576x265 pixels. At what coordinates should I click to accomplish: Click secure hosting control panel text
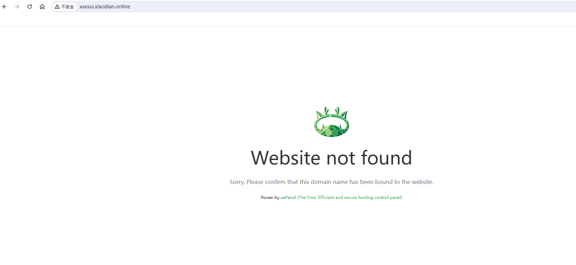click(373, 198)
